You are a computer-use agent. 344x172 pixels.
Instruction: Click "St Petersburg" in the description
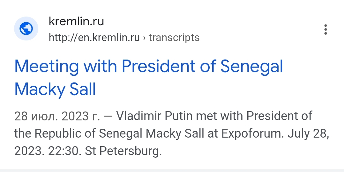(x=123, y=151)
